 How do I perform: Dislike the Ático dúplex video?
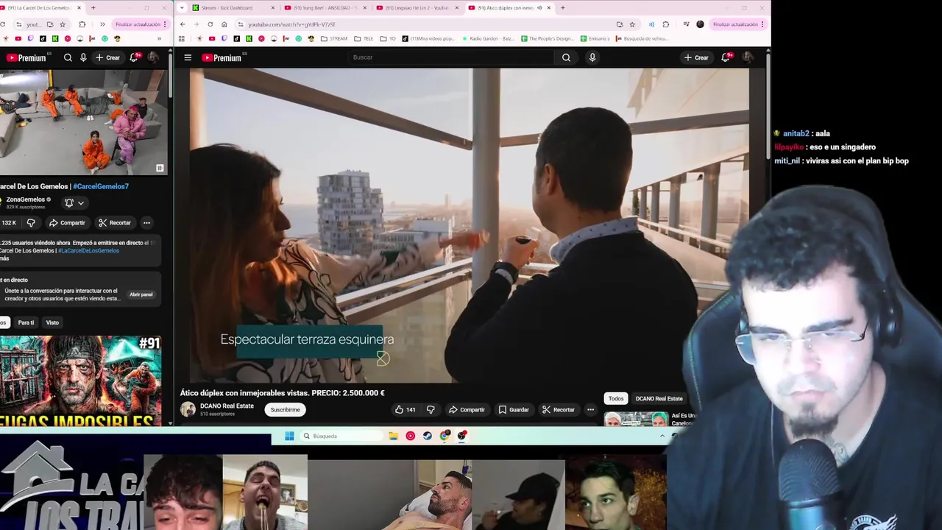(431, 409)
